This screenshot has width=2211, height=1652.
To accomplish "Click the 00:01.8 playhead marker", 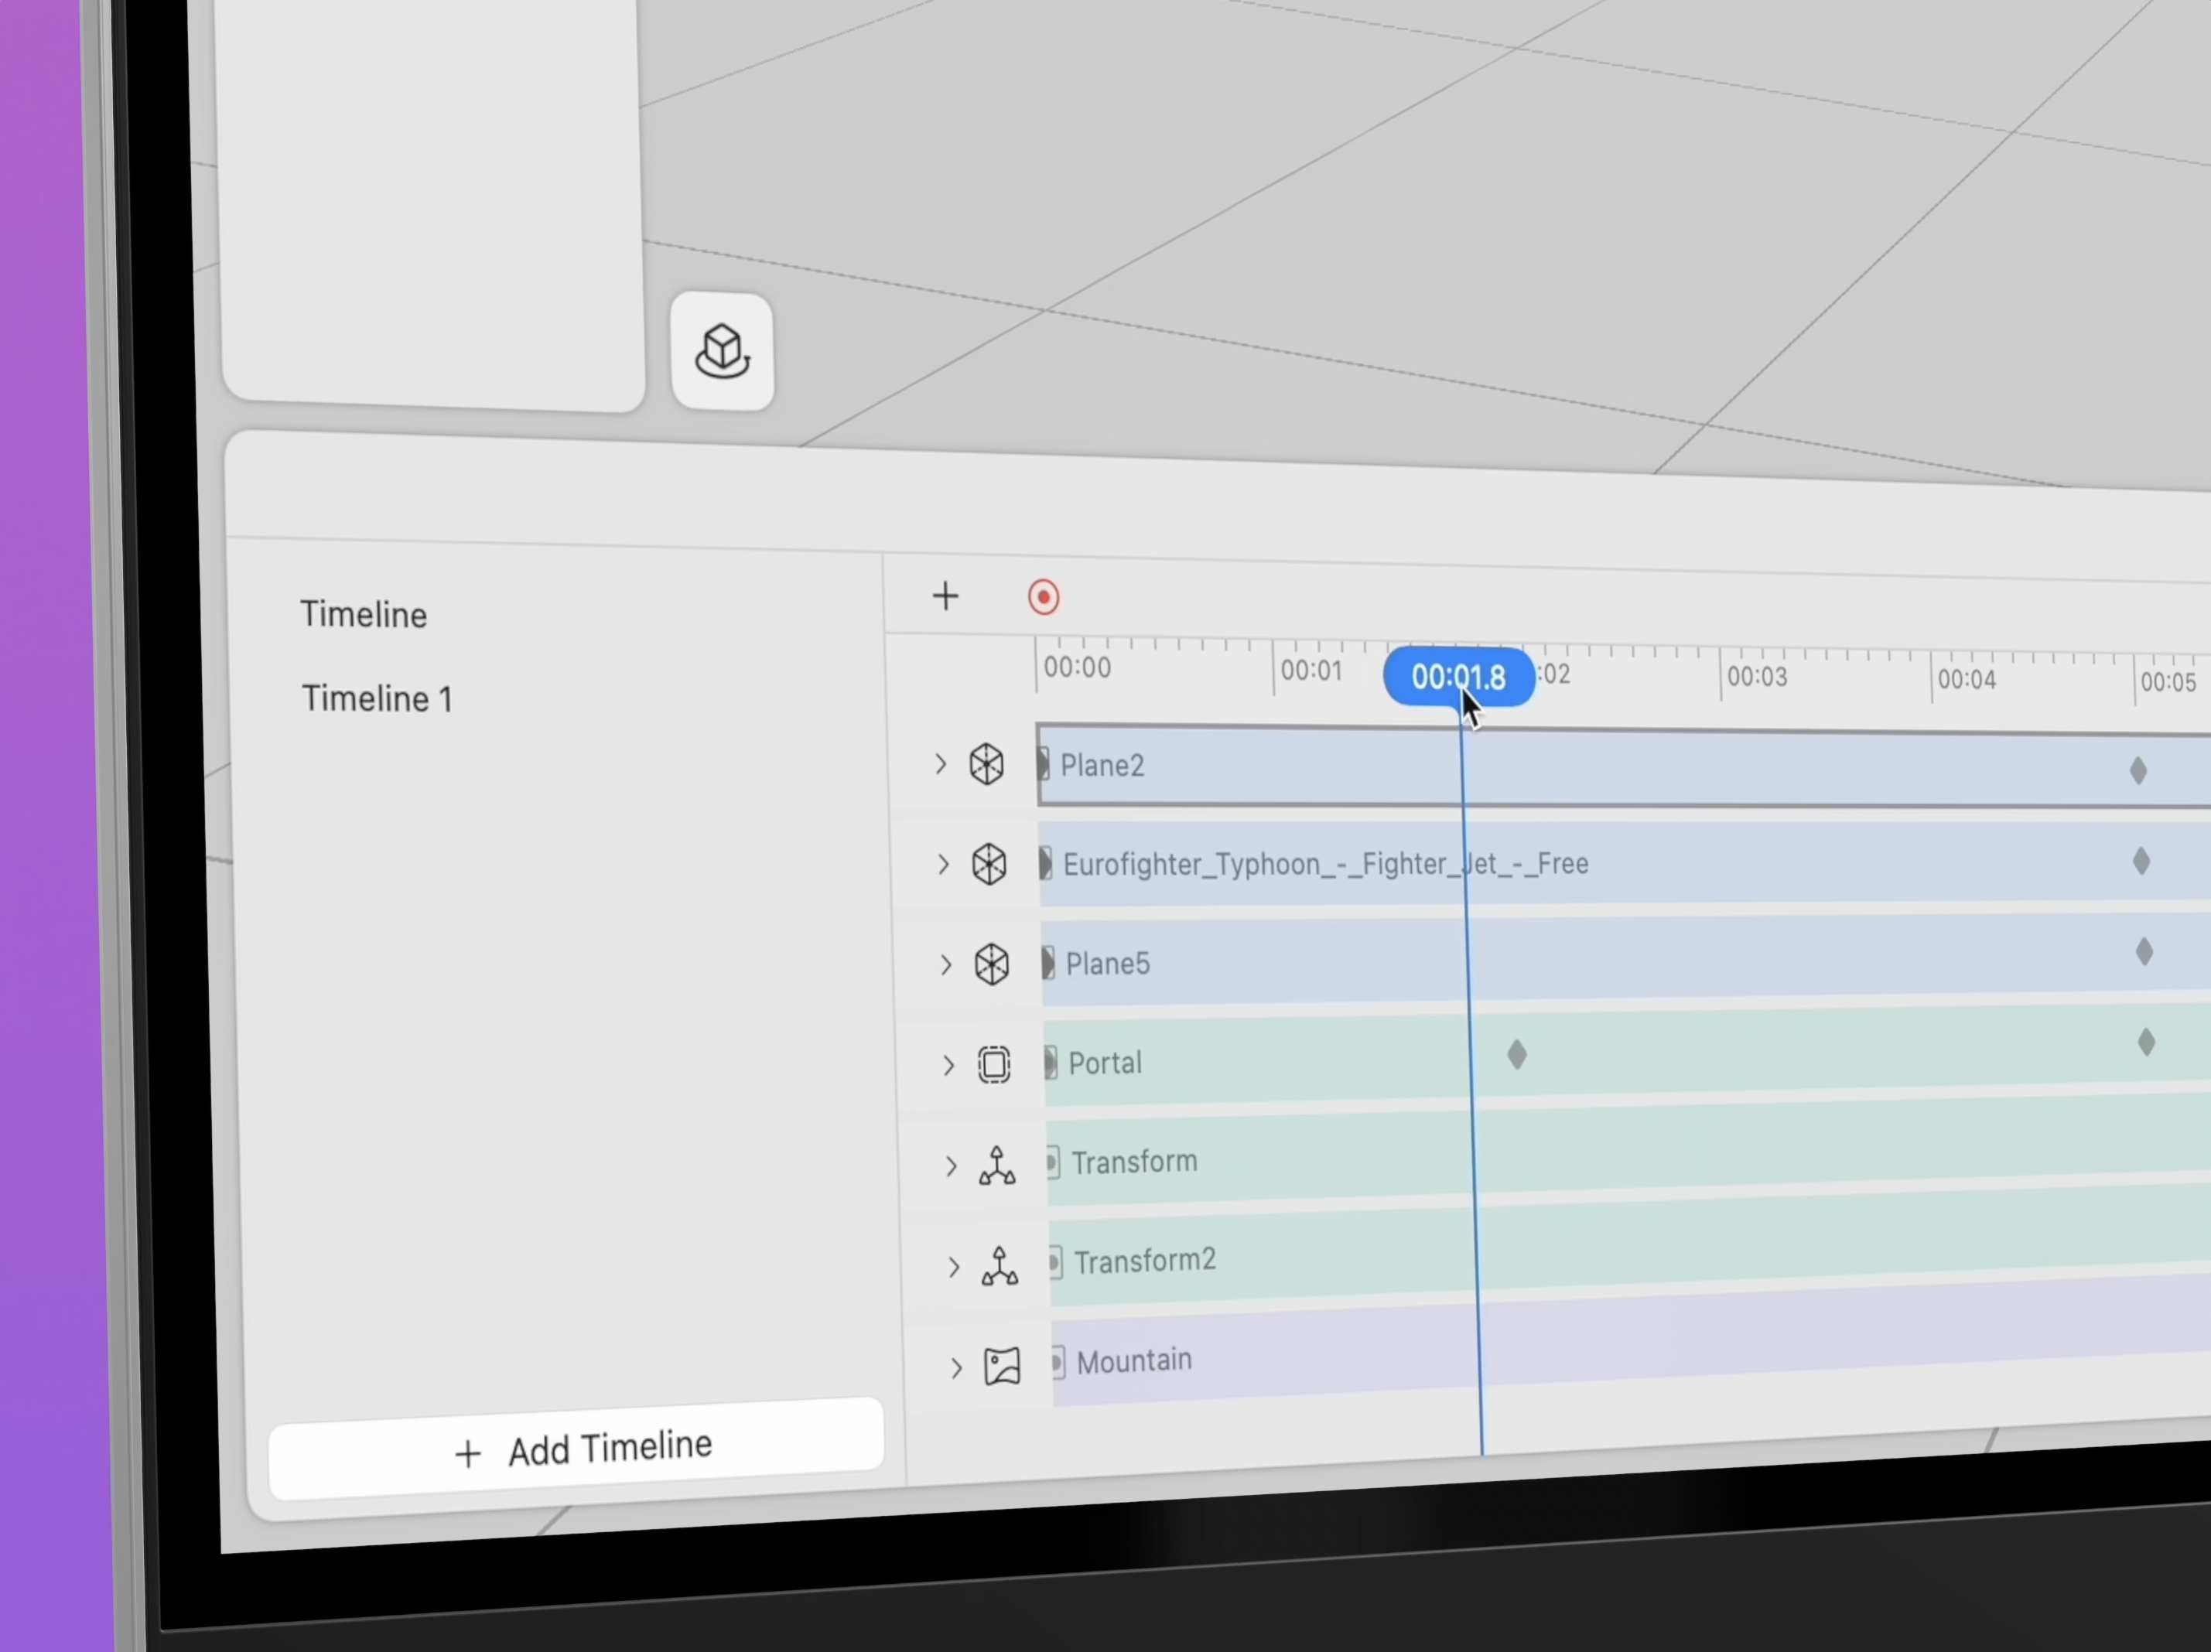I will (x=1457, y=677).
